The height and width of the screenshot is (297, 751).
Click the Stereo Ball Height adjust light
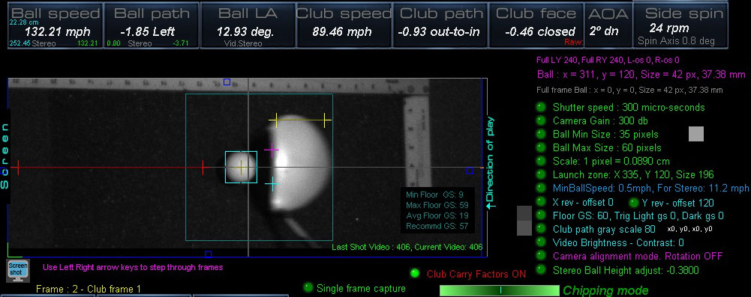(x=541, y=270)
